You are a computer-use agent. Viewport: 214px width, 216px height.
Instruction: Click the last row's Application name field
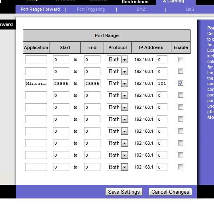point(36,167)
